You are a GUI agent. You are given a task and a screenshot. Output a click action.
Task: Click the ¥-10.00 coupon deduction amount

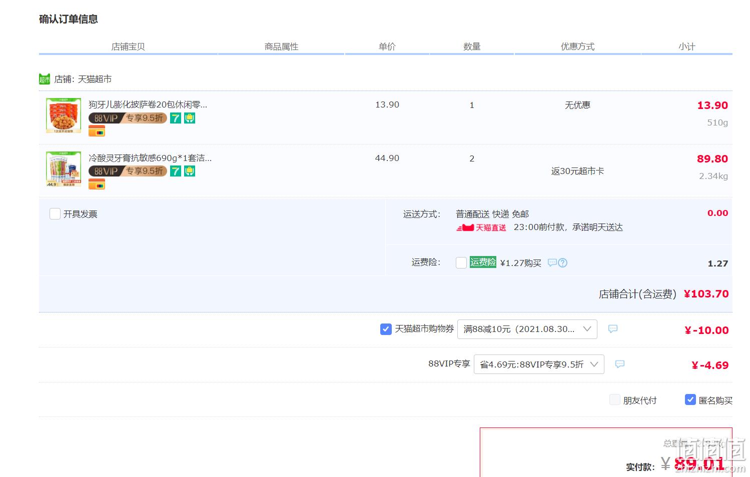click(x=706, y=330)
